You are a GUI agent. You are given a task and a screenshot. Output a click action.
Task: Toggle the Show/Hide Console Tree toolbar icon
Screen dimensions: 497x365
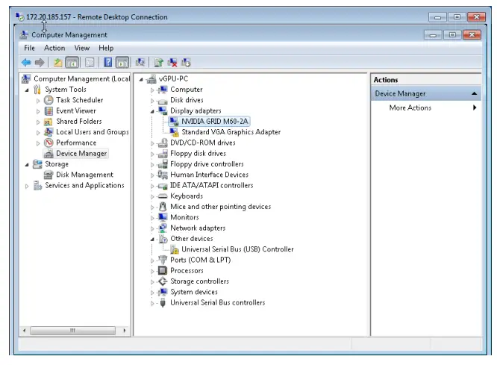[x=72, y=63]
